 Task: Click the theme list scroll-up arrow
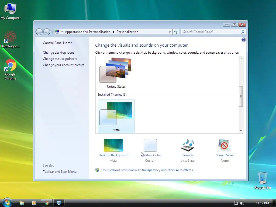241,59
